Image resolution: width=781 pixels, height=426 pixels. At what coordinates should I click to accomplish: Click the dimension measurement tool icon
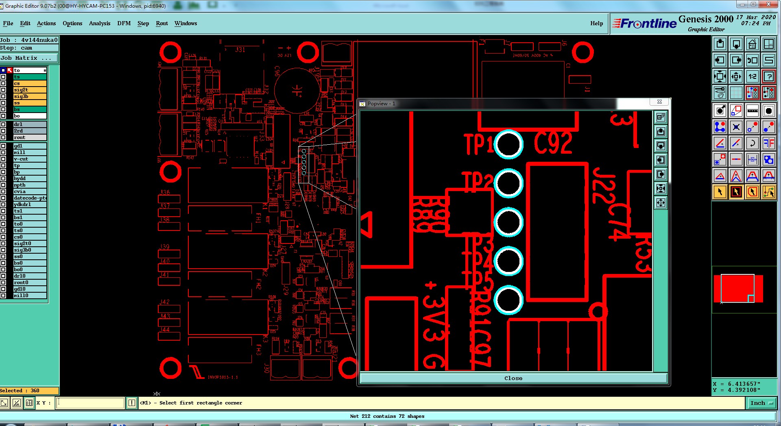[x=752, y=159]
